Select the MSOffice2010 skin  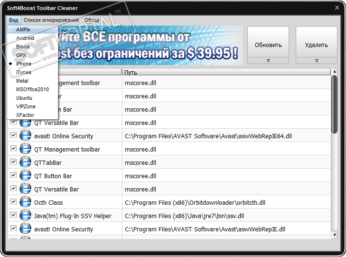[32, 89]
